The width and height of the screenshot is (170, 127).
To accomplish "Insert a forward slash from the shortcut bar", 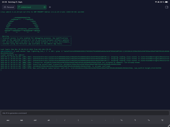I will coord(65,120).
